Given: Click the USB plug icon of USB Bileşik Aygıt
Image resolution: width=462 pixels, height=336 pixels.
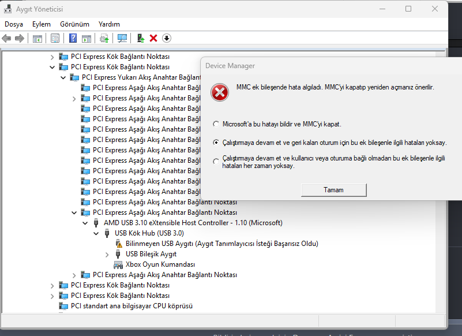Looking at the screenshot, I should (118, 254).
